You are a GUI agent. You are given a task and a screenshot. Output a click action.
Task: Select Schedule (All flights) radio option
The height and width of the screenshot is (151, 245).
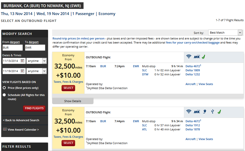point(4,95)
